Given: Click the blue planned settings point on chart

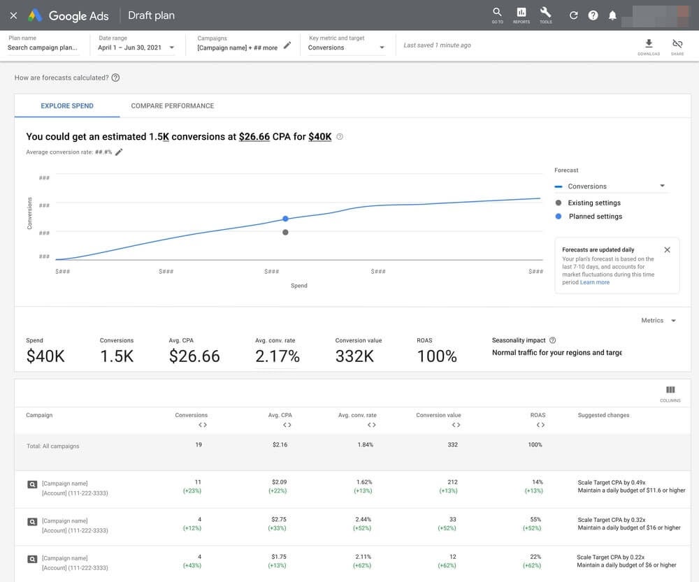Looking at the screenshot, I should (285, 219).
